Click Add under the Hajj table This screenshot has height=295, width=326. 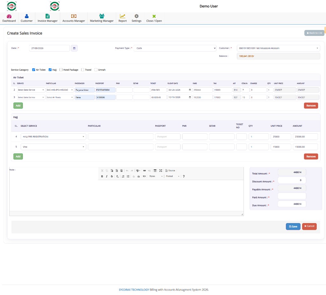point(18,157)
